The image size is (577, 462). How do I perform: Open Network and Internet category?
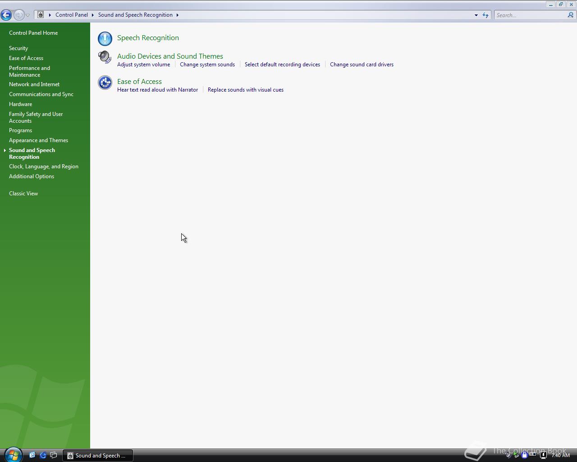tap(34, 84)
